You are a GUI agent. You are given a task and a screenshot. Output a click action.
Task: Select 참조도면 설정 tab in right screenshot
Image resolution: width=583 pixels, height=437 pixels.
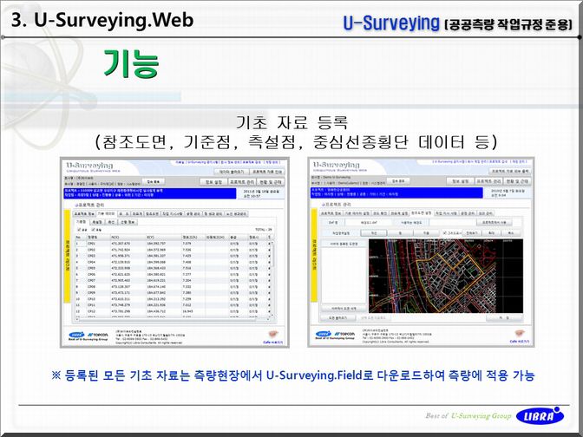(421, 213)
